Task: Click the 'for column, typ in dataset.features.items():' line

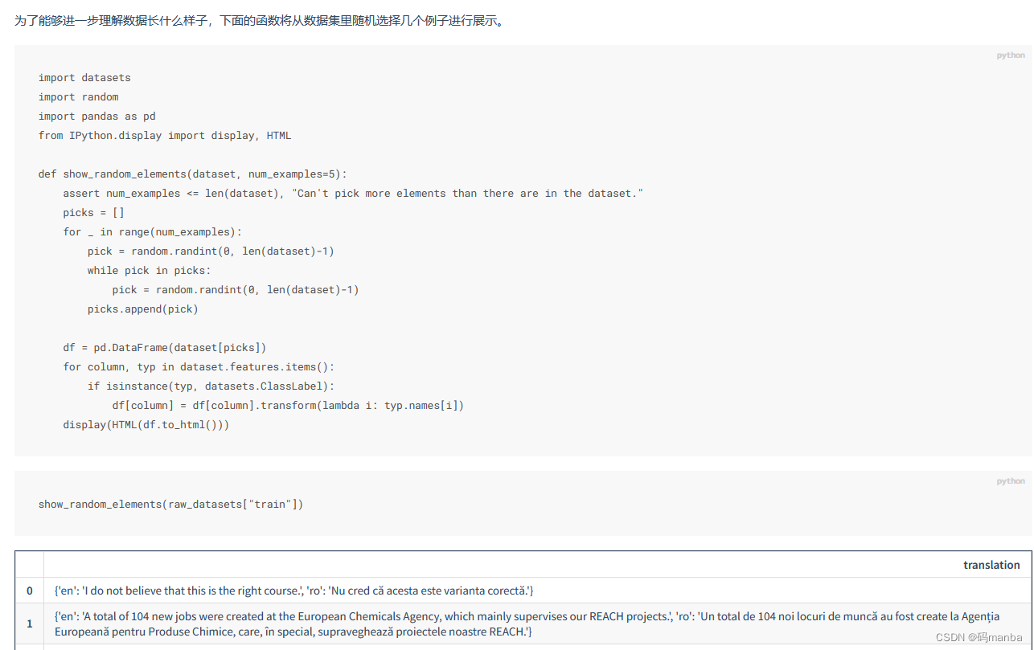Action: (198, 367)
